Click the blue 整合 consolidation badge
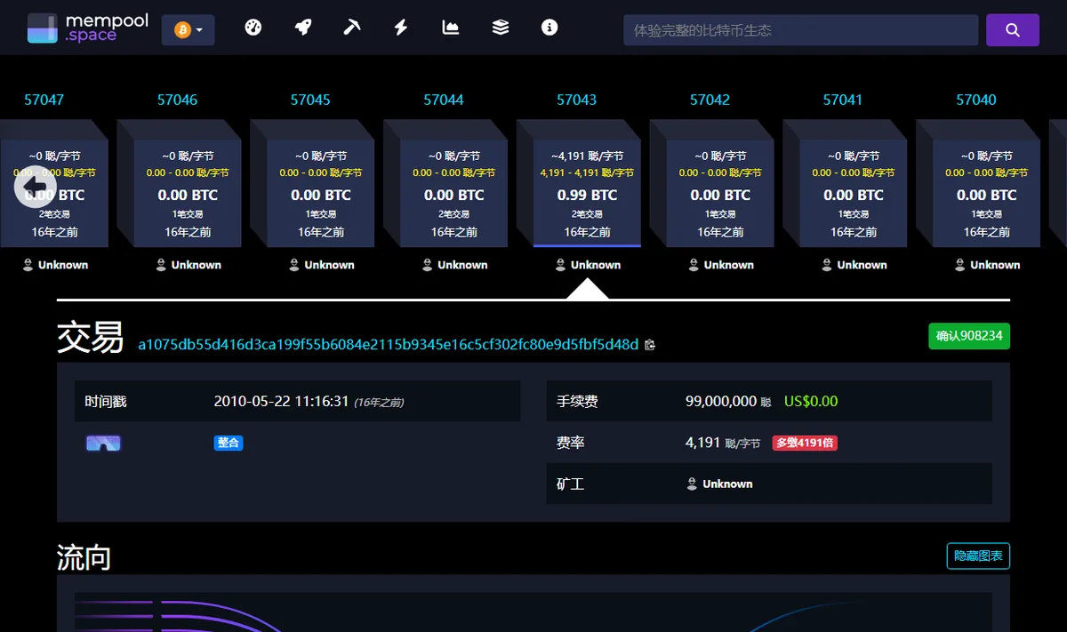1067x632 pixels. [x=229, y=443]
